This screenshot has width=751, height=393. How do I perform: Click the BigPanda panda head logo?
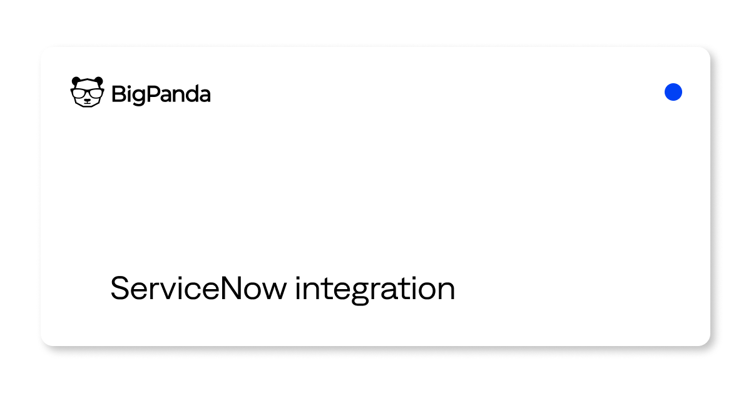point(87,92)
